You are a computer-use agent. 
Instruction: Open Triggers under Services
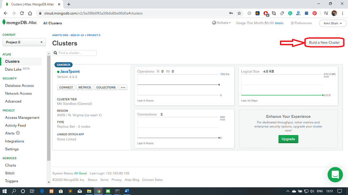12,181
